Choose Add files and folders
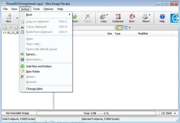The image size is (180, 123). tap(46, 66)
